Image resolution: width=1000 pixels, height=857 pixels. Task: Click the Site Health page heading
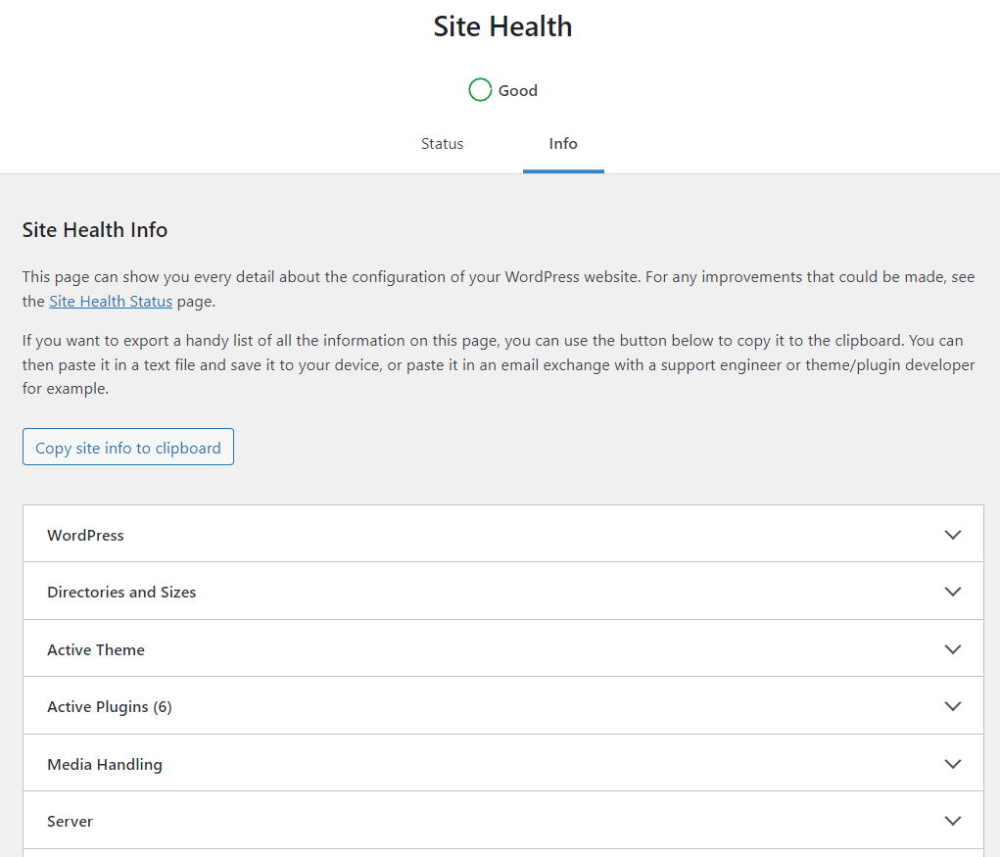[502, 26]
